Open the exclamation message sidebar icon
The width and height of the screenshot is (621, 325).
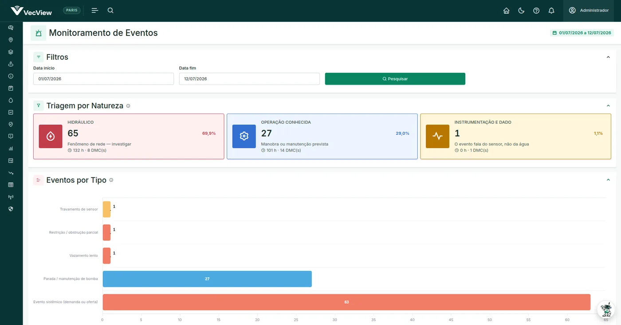point(11,136)
